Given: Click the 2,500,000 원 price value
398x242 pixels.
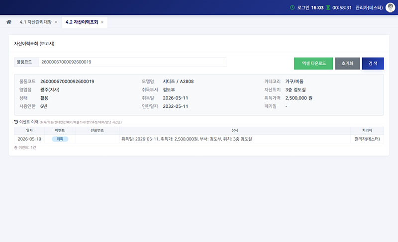Looking at the screenshot, I should 299,98.
